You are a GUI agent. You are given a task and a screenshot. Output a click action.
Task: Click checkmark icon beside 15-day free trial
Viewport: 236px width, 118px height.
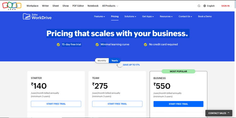58,45
